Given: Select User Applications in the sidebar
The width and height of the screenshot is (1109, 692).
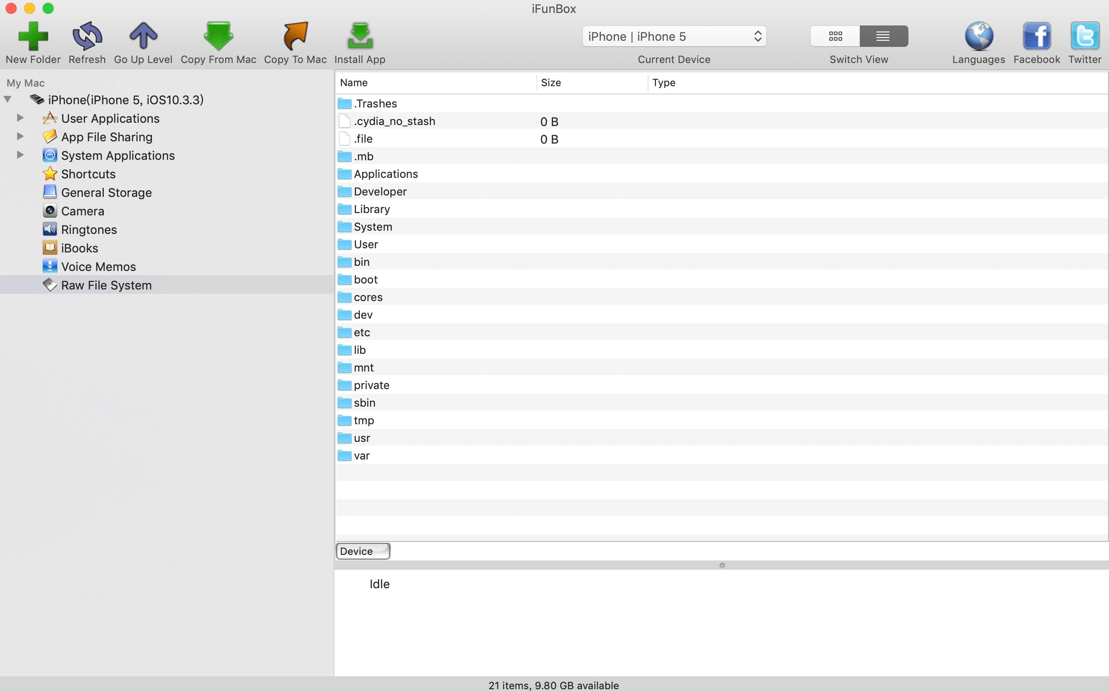Looking at the screenshot, I should coord(110,119).
